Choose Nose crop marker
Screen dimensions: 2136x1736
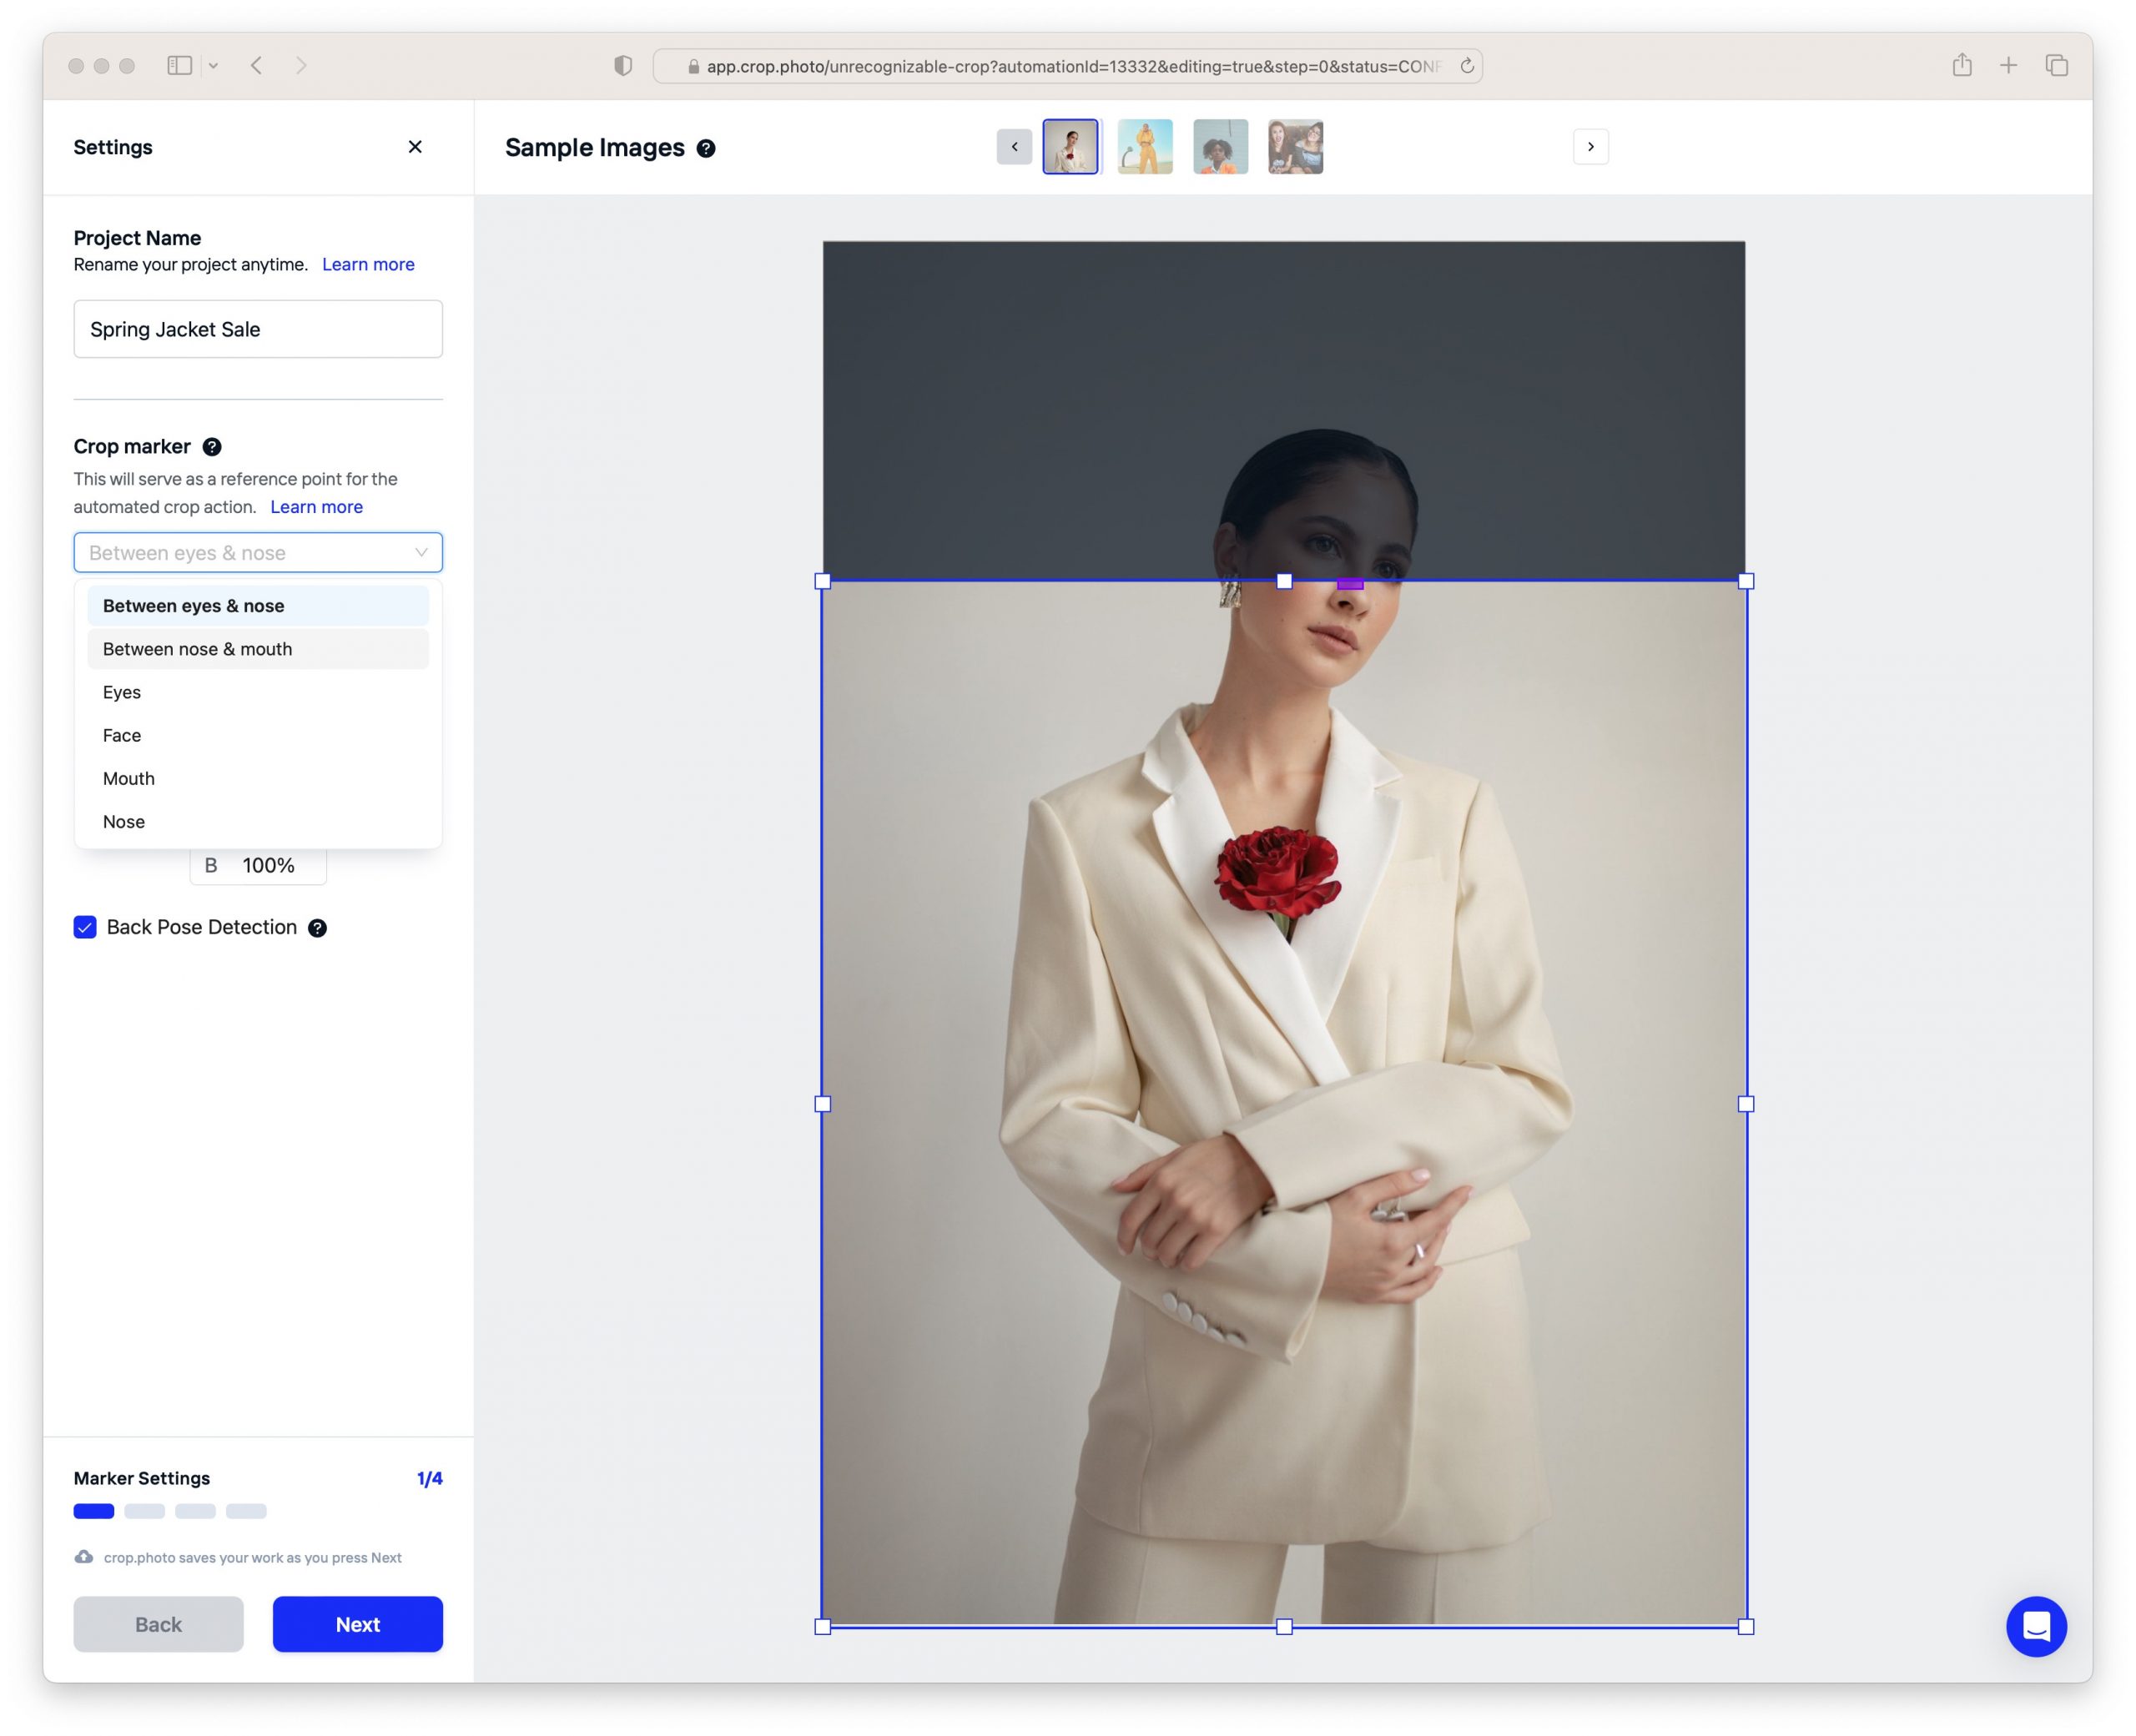[258, 821]
